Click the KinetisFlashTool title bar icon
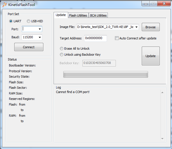 [x=5, y=5]
